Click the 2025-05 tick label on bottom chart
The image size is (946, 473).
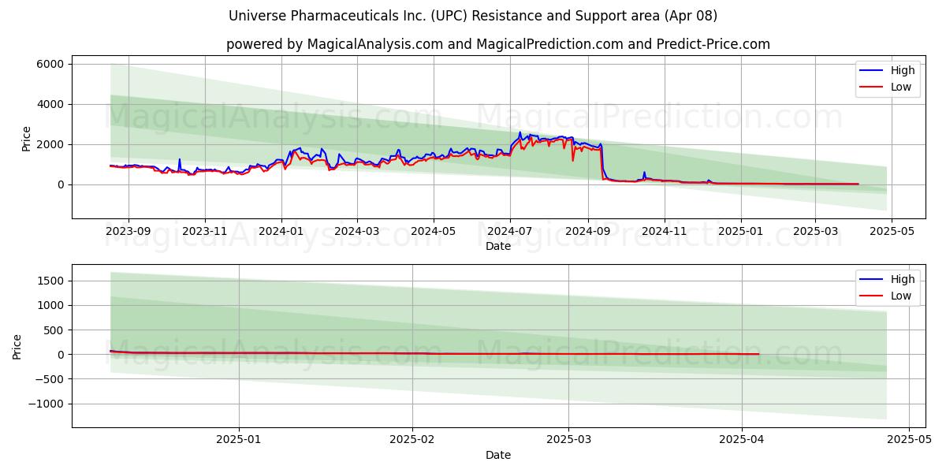click(910, 441)
